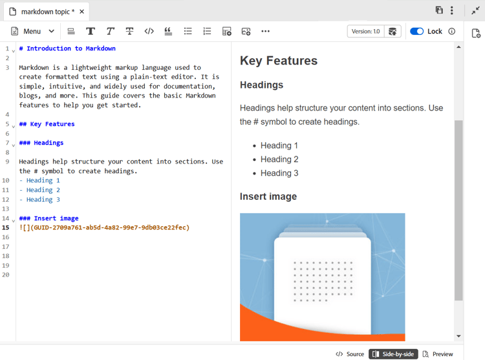Collapse the Key Features fold on line 5

pyautogui.click(x=14, y=126)
